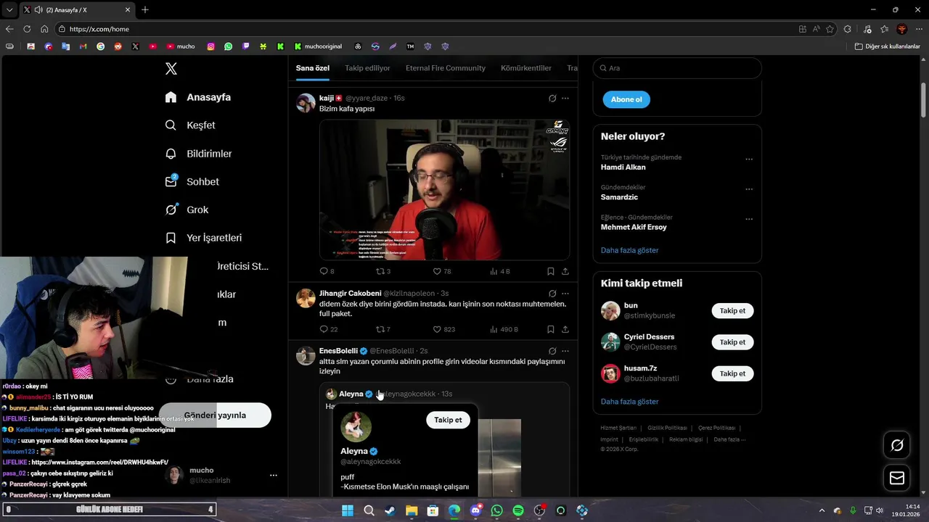Image resolution: width=929 pixels, height=522 pixels.
Task: Share kaiji's post
Action: pyautogui.click(x=565, y=271)
